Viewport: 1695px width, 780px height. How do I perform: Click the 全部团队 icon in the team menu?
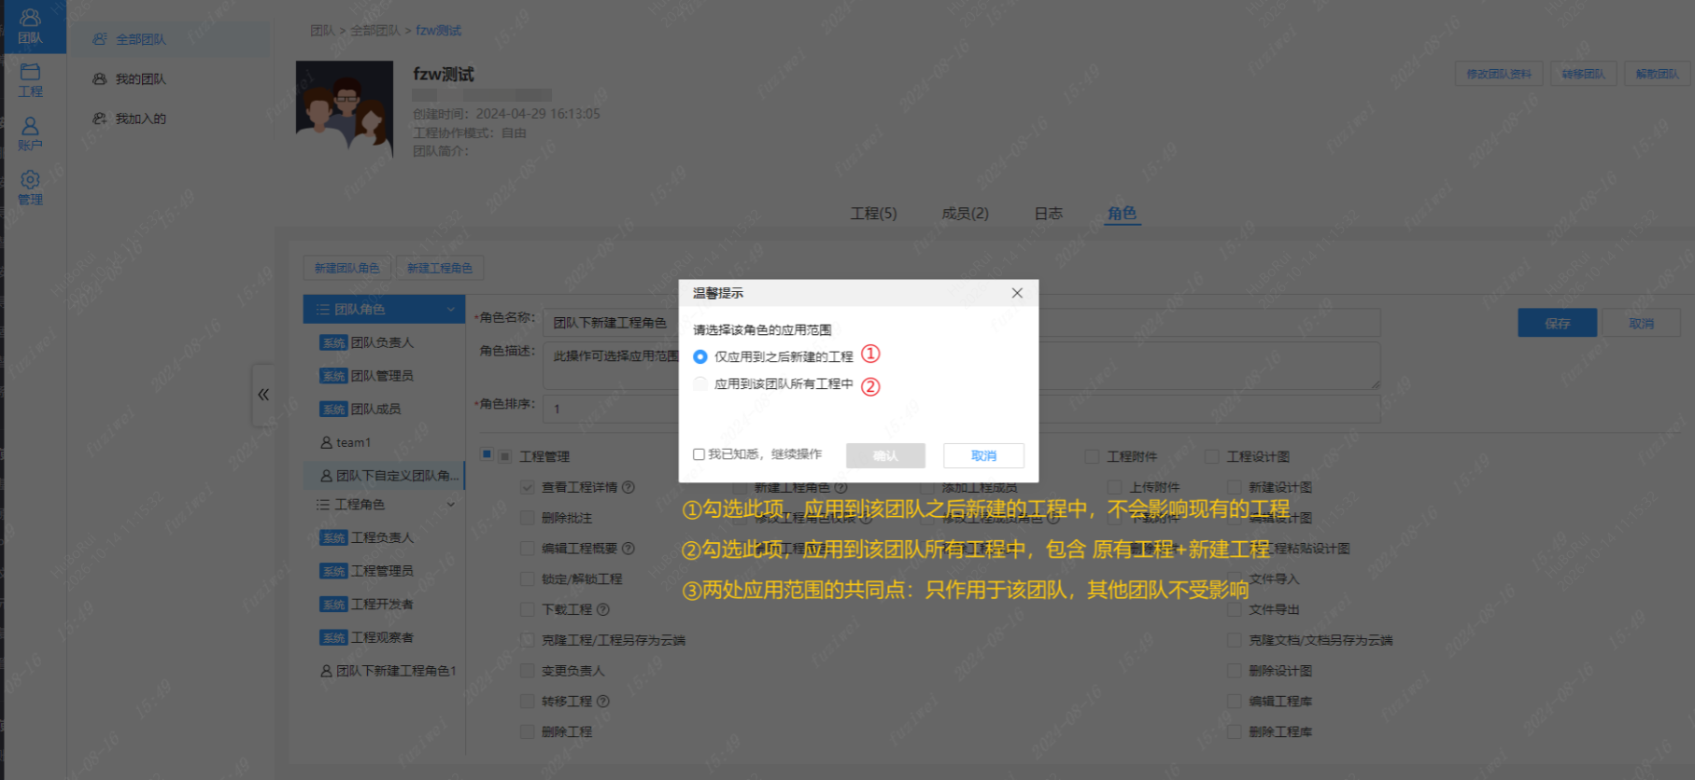pyautogui.click(x=100, y=39)
